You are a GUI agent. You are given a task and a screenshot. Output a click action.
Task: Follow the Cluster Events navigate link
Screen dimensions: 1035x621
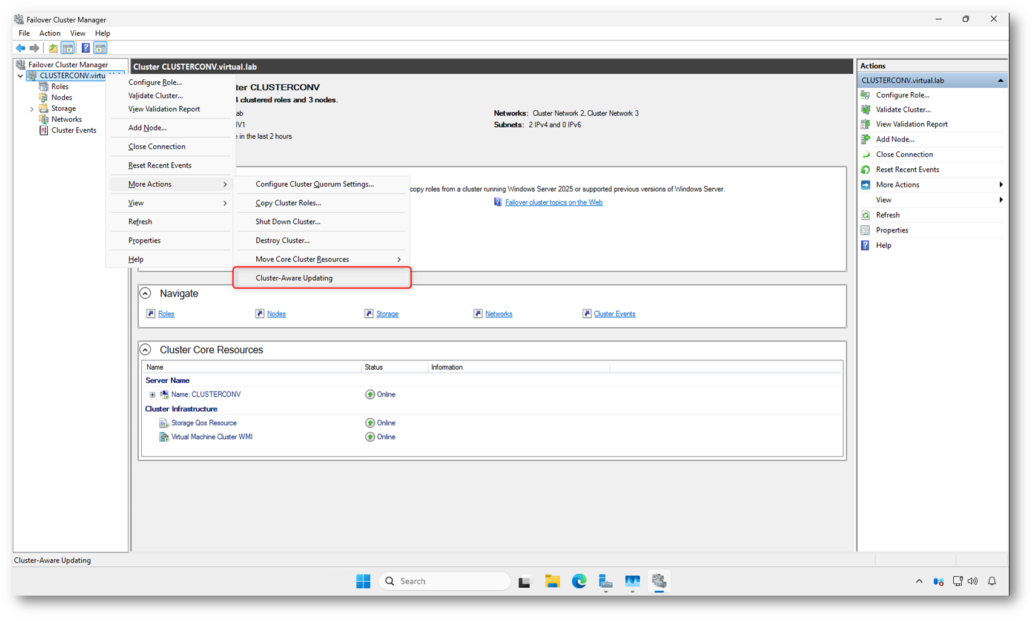pyautogui.click(x=614, y=314)
